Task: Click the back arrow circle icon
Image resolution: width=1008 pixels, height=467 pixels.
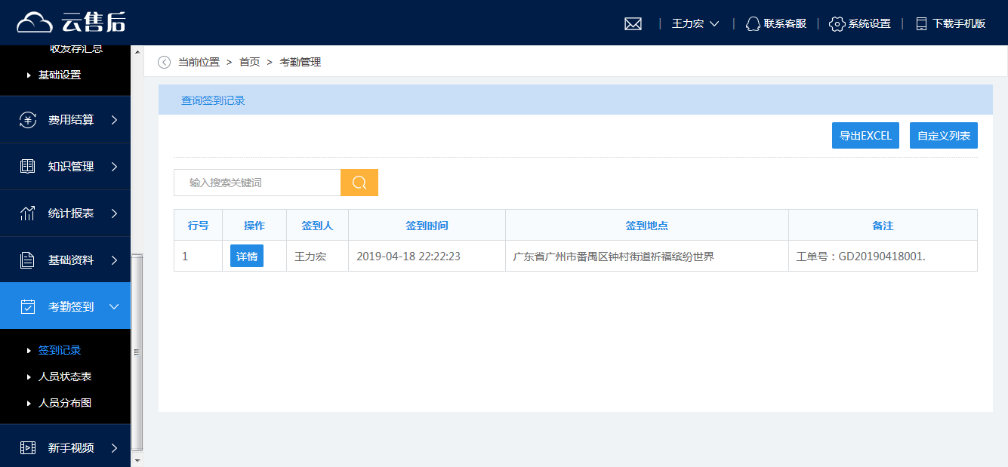Action: tap(164, 62)
